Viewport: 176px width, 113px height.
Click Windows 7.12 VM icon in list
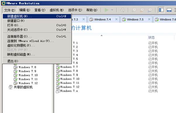[58, 87]
